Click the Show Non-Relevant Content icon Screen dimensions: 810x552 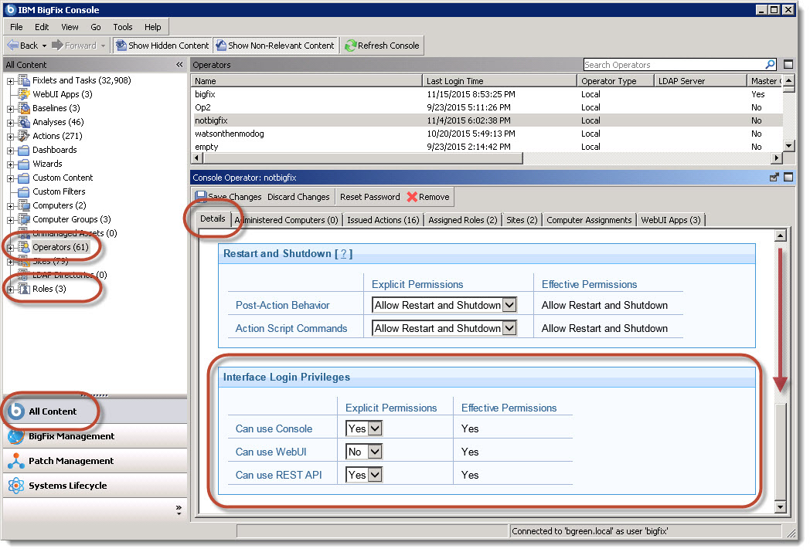pos(221,46)
